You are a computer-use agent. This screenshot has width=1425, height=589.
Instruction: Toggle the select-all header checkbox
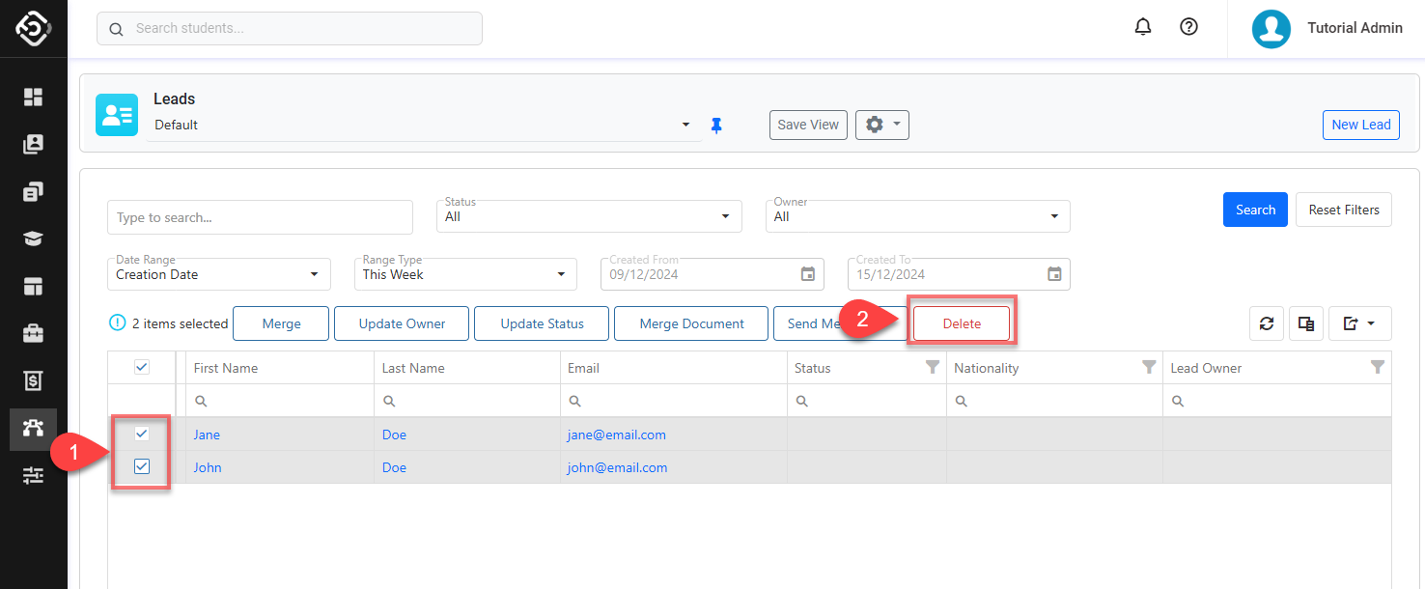142,367
